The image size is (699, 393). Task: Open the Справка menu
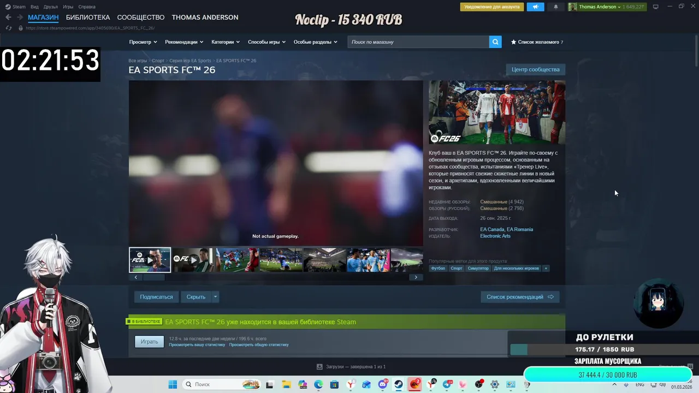coord(87,7)
